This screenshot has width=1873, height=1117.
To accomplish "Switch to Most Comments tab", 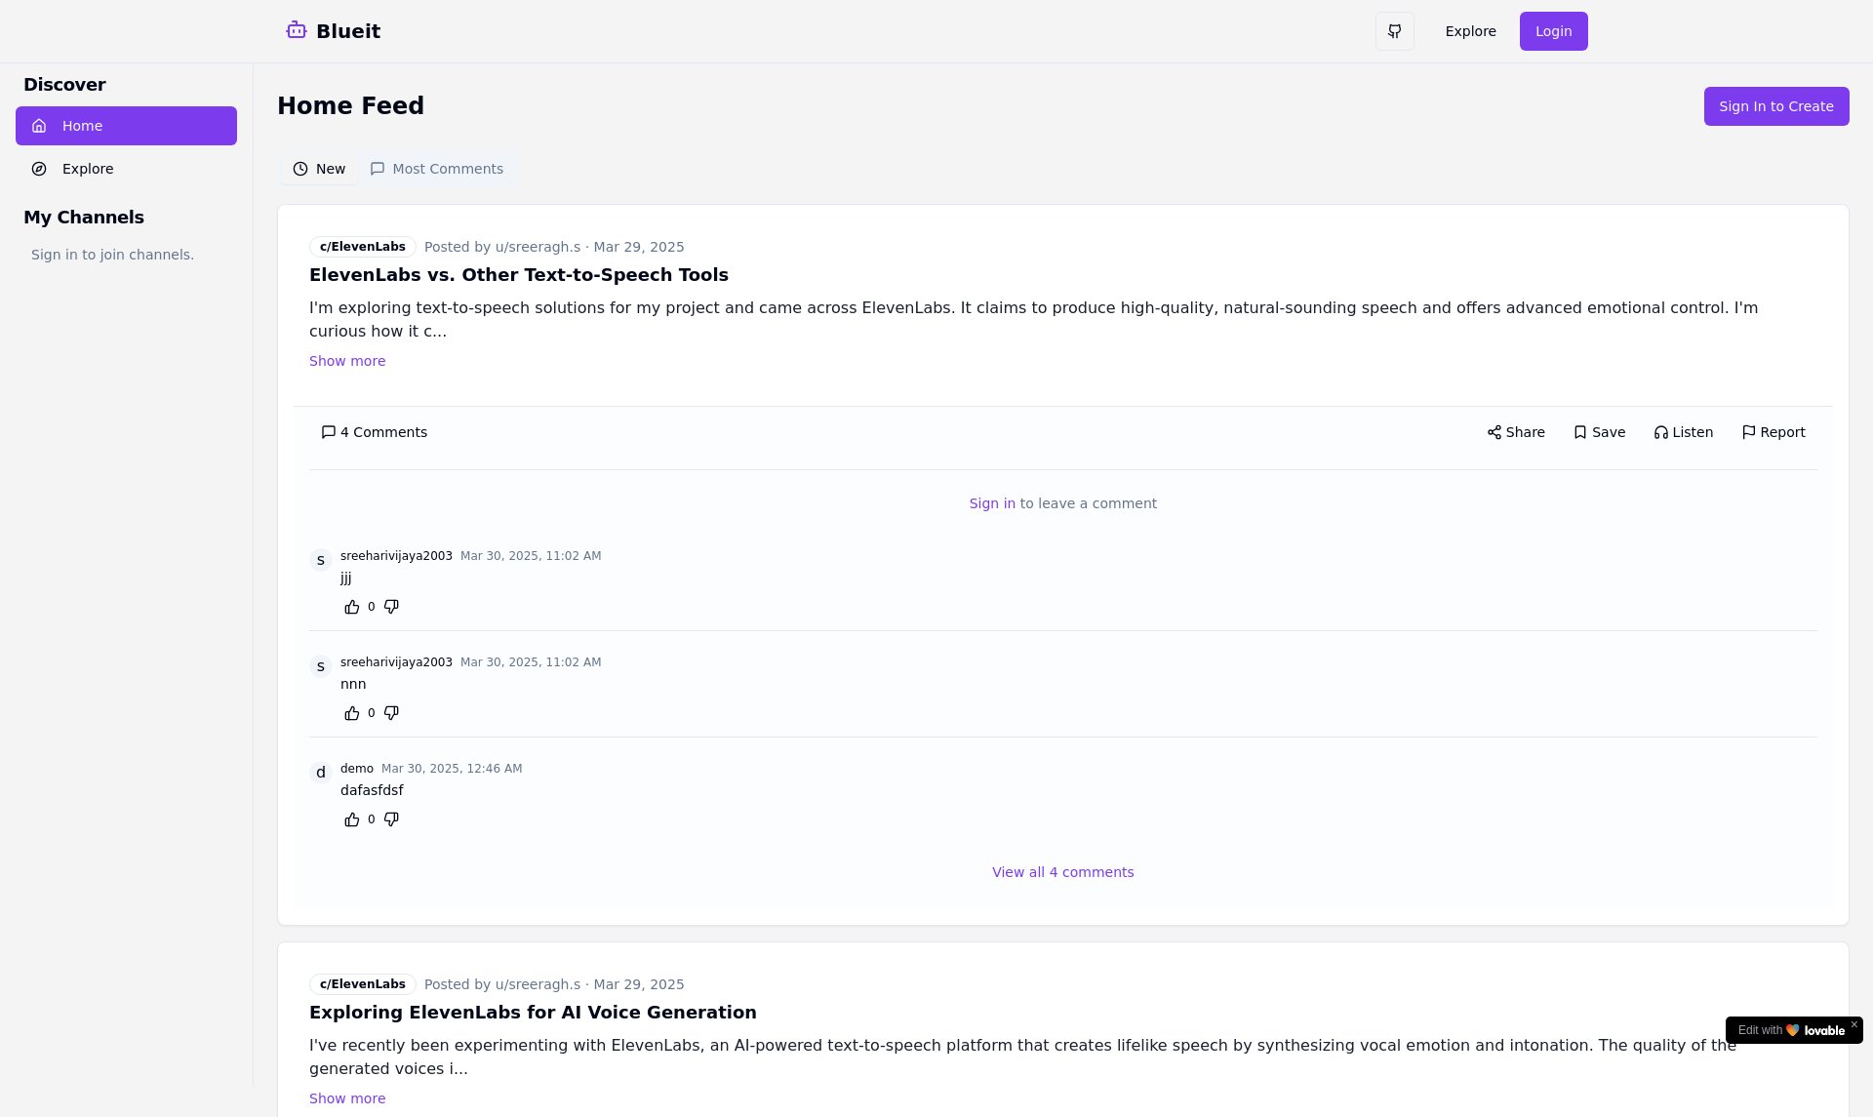I will click(x=436, y=169).
